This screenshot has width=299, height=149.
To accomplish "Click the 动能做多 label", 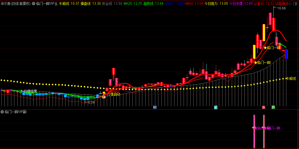I will coord(282,4).
